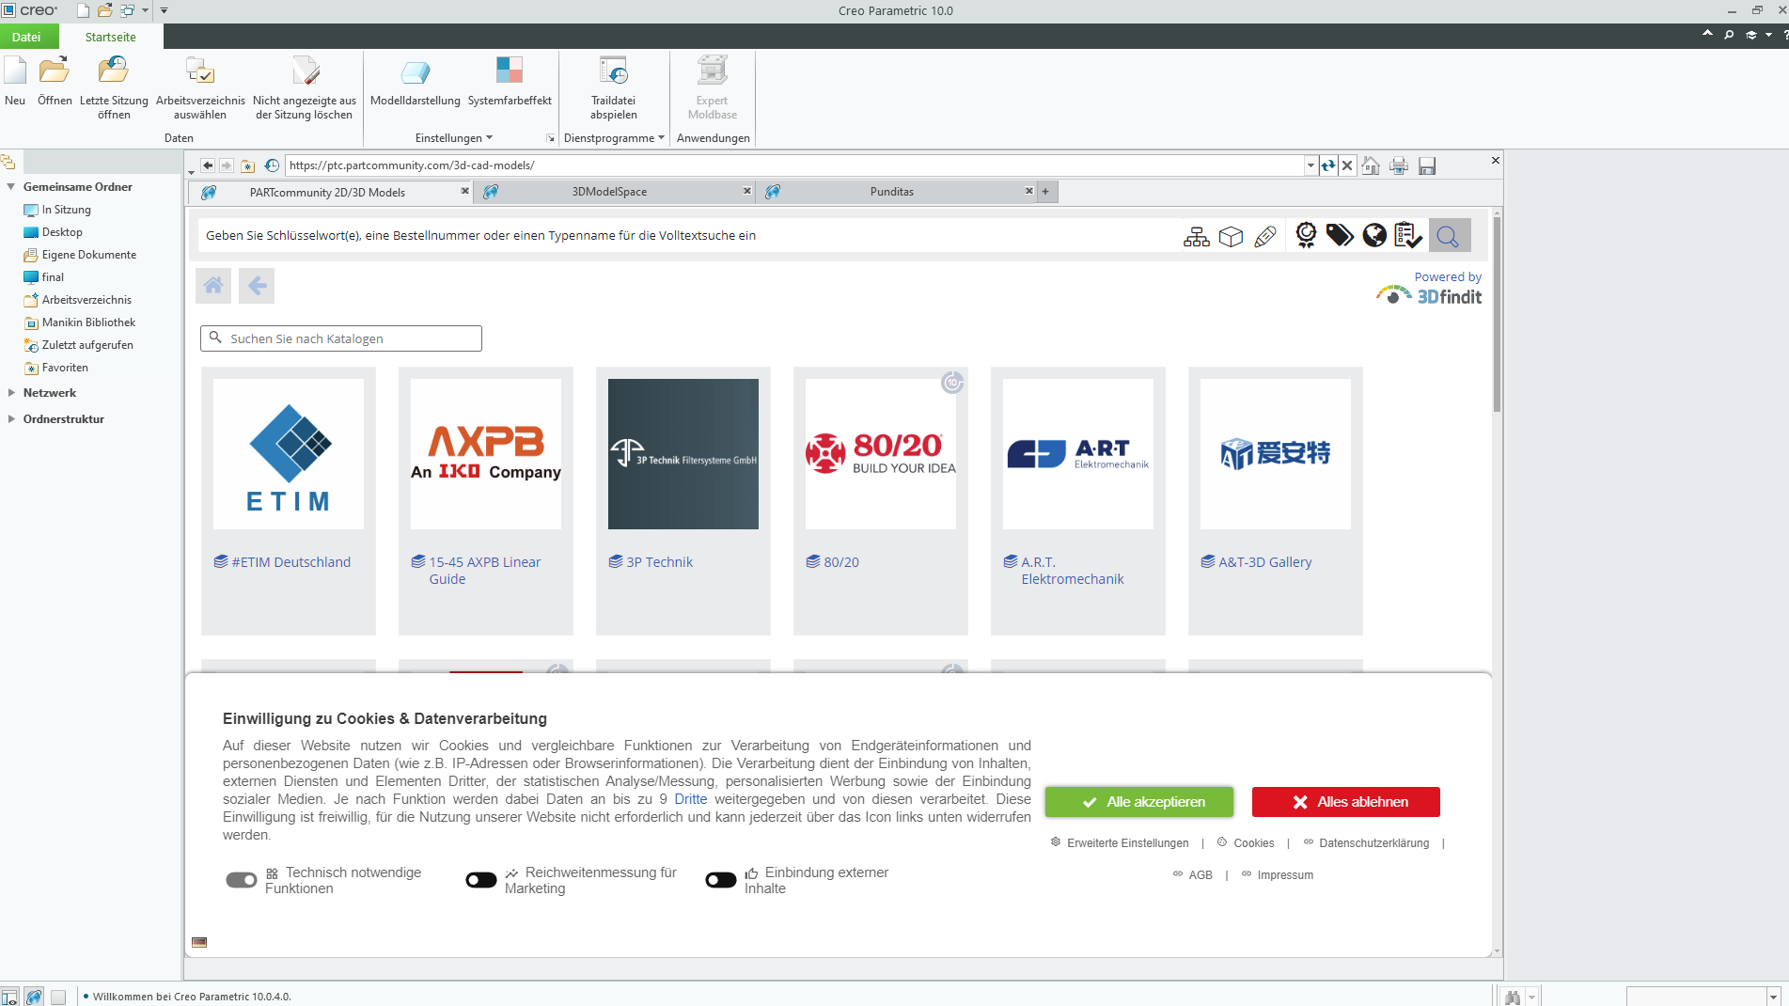Click Alles ablehnen button

click(x=1346, y=802)
